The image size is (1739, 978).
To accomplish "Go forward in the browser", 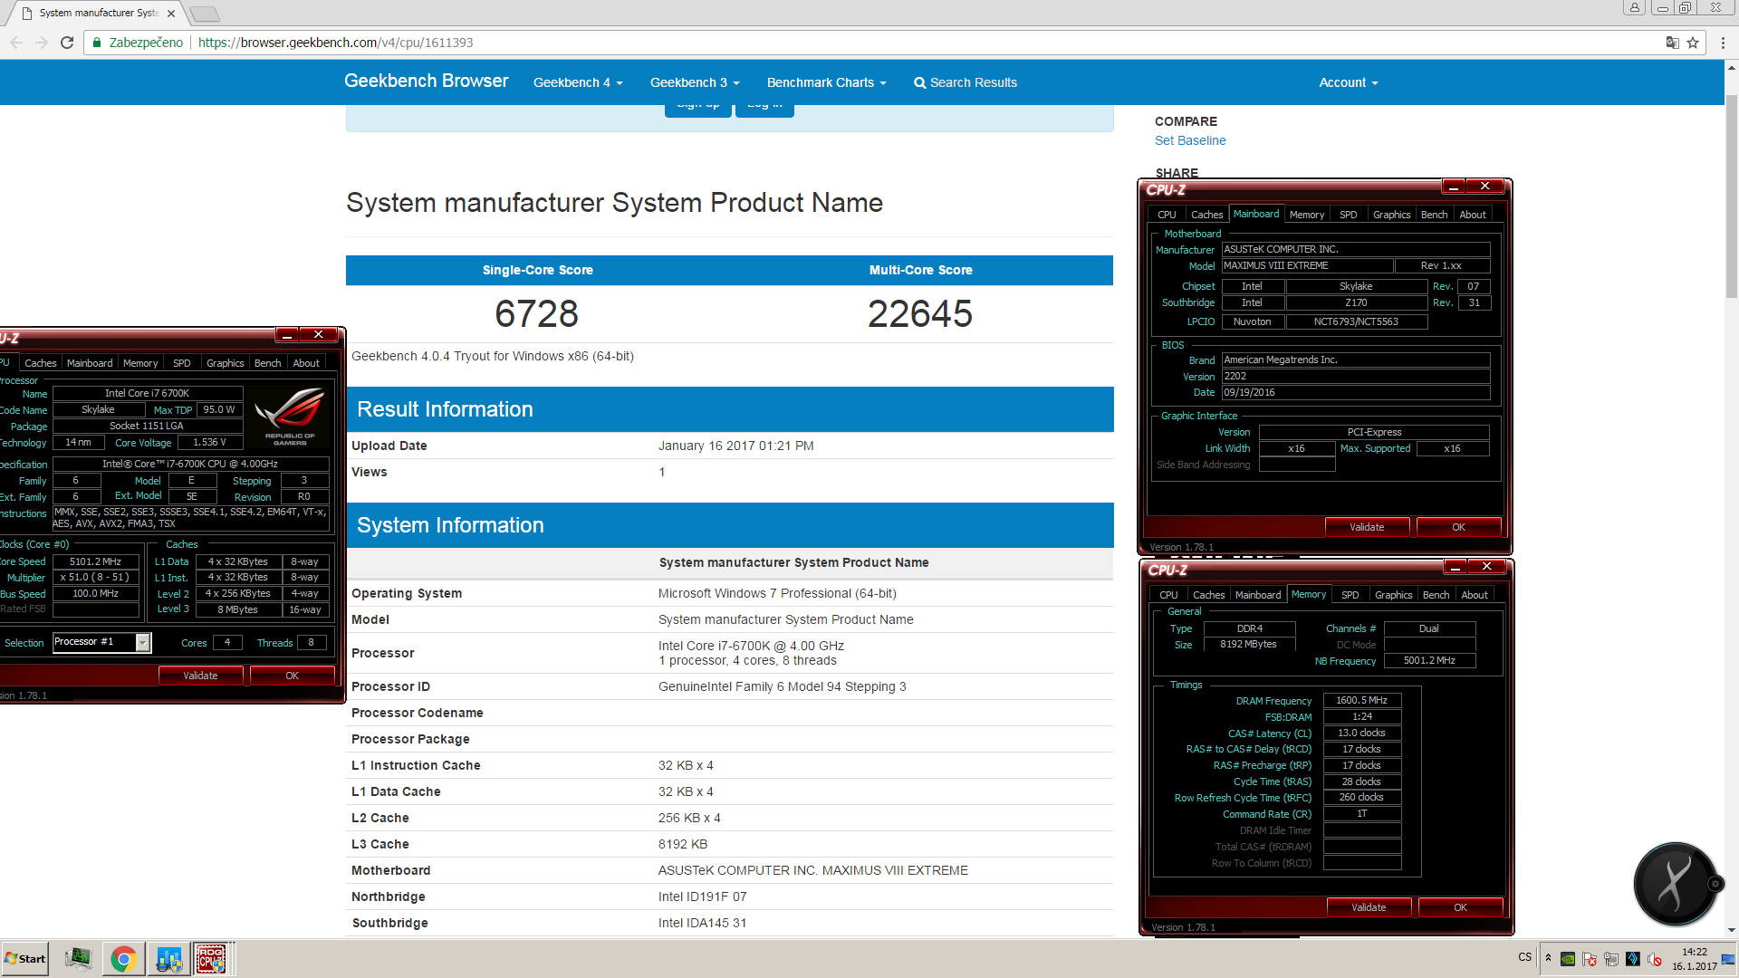I will 42,43.
